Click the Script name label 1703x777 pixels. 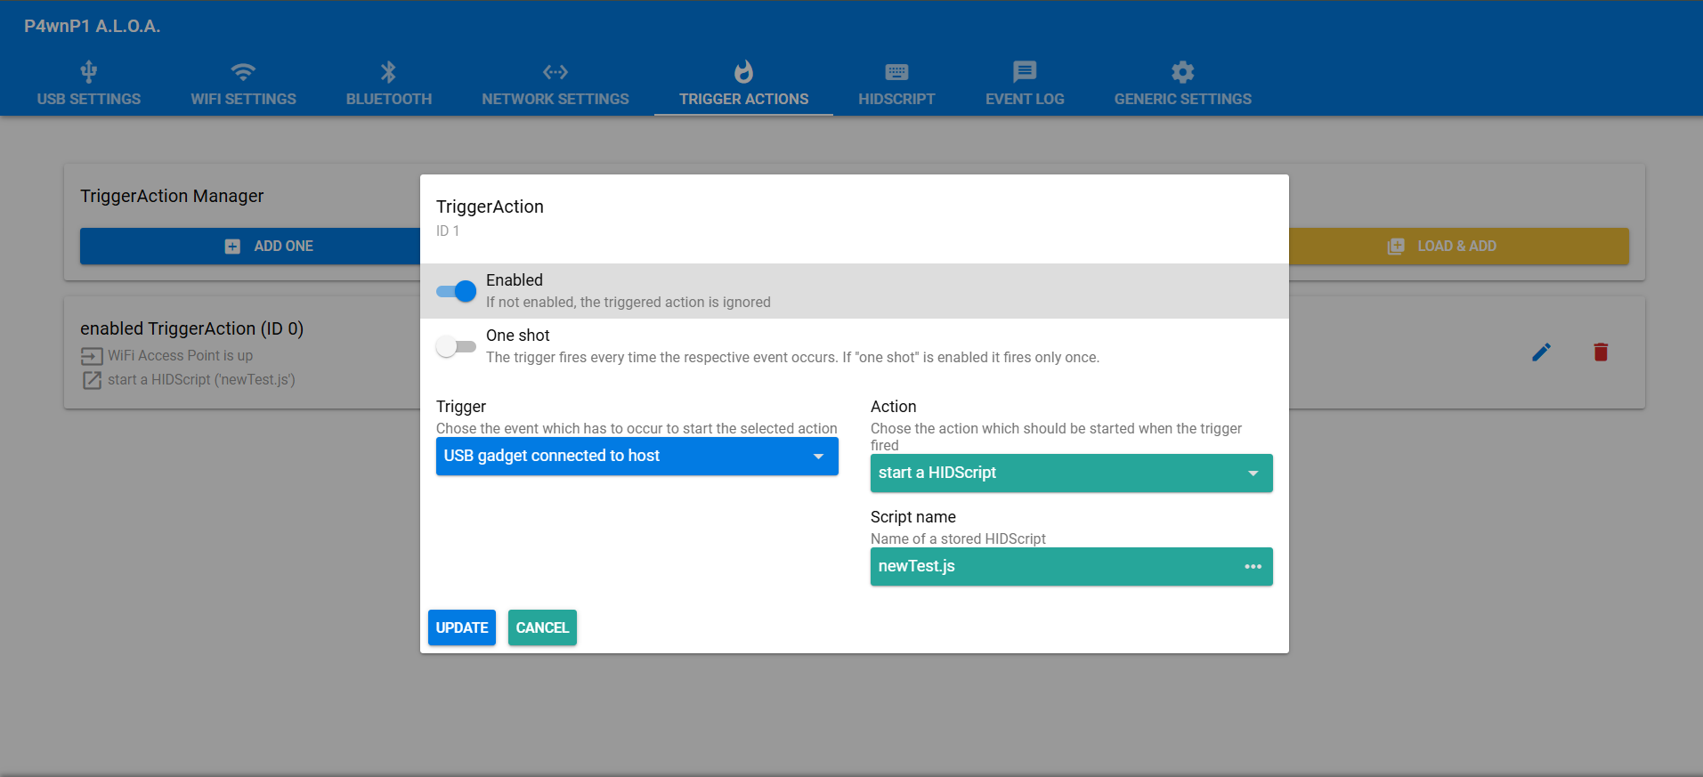(x=913, y=517)
